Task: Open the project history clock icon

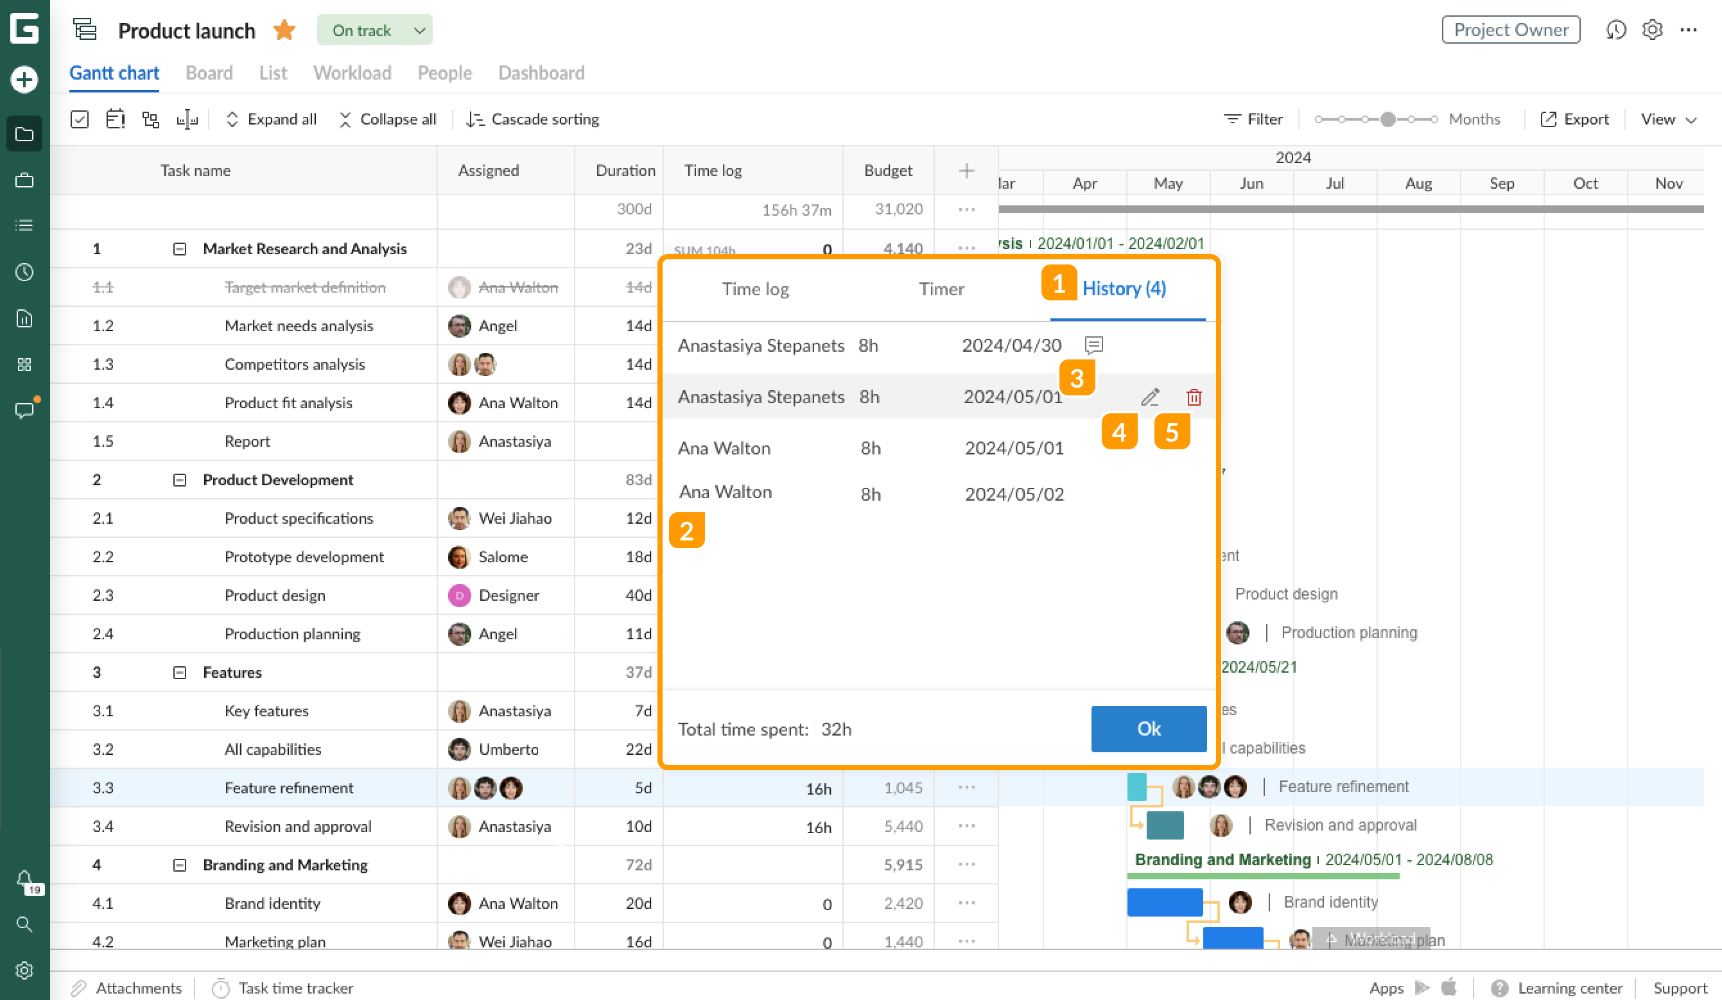Action: pyautogui.click(x=1616, y=30)
